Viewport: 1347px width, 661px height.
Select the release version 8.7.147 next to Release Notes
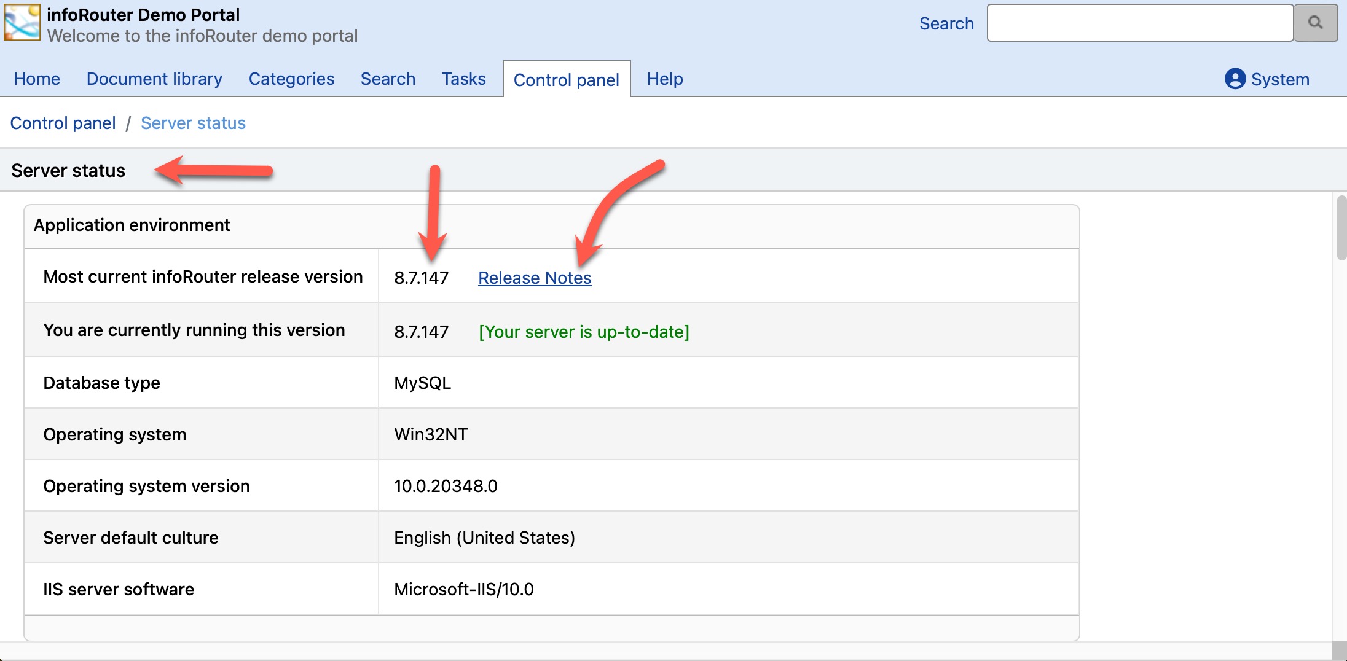pos(422,278)
